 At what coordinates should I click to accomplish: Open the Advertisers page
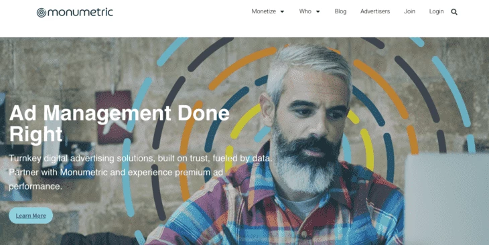pyautogui.click(x=375, y=11)
